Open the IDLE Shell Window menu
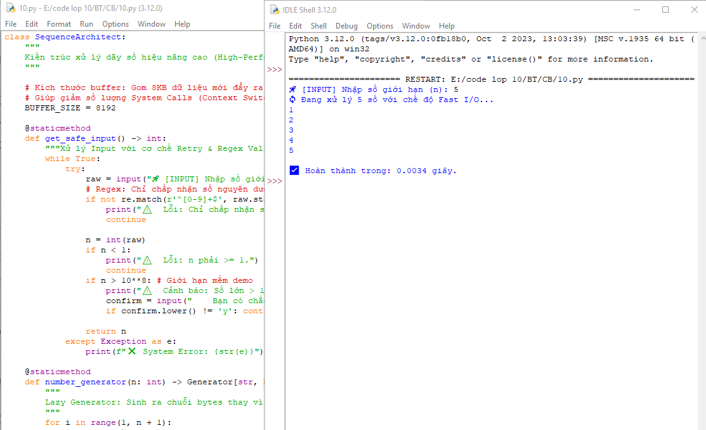 click(x=416, y=26)
